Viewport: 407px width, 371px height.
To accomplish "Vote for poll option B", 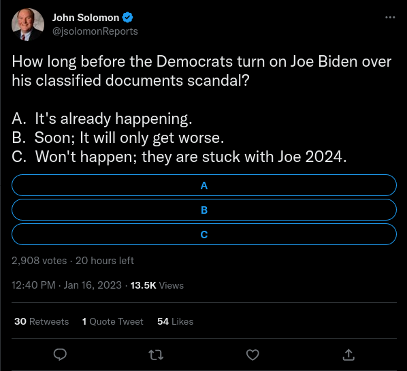I will pos(204,210).
